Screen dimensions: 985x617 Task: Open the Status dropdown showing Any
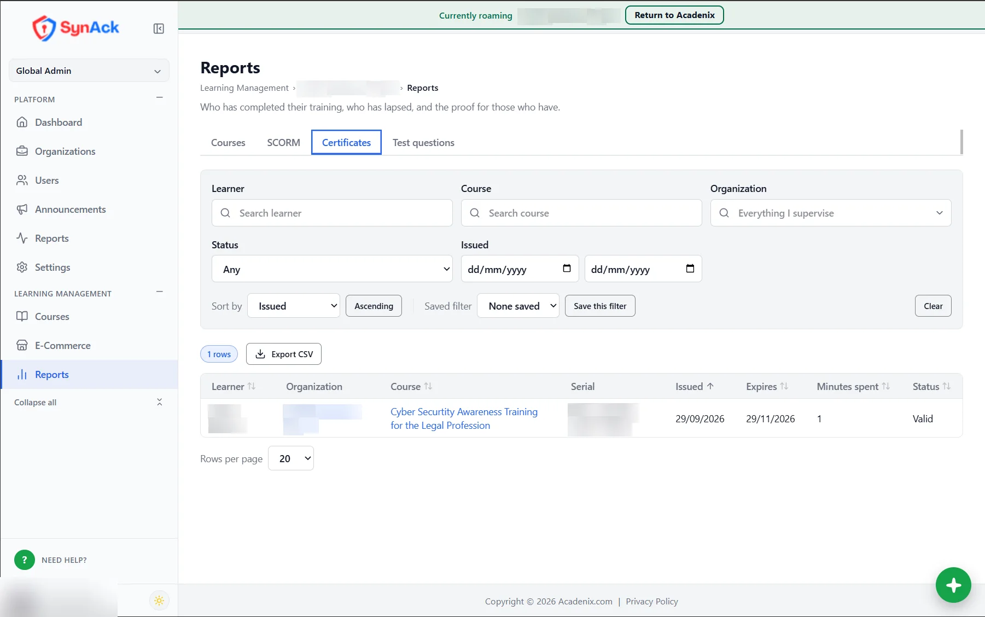click(x=332, y=269)
